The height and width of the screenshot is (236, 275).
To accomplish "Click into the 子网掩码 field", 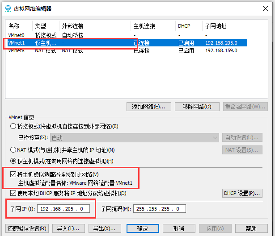I will 159,209.
